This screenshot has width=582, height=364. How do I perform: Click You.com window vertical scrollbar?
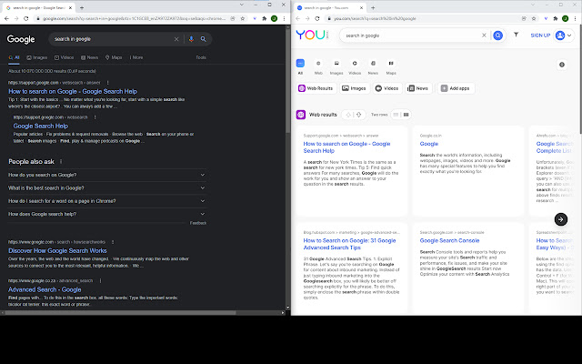coord(579,79)
